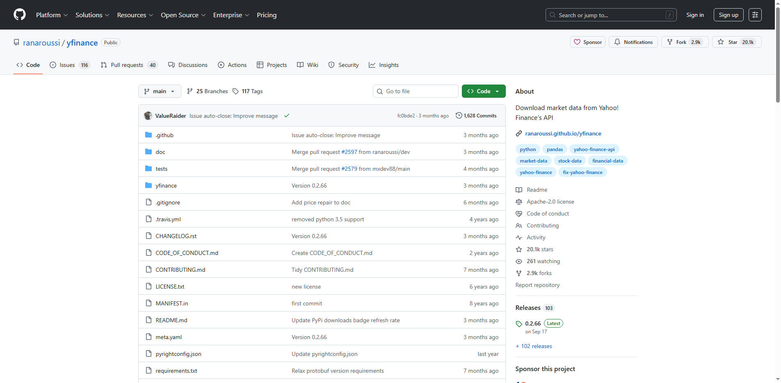Click inside the Go to file search box
This screenshot has width=781, height=383.
(x=415, y=91)
